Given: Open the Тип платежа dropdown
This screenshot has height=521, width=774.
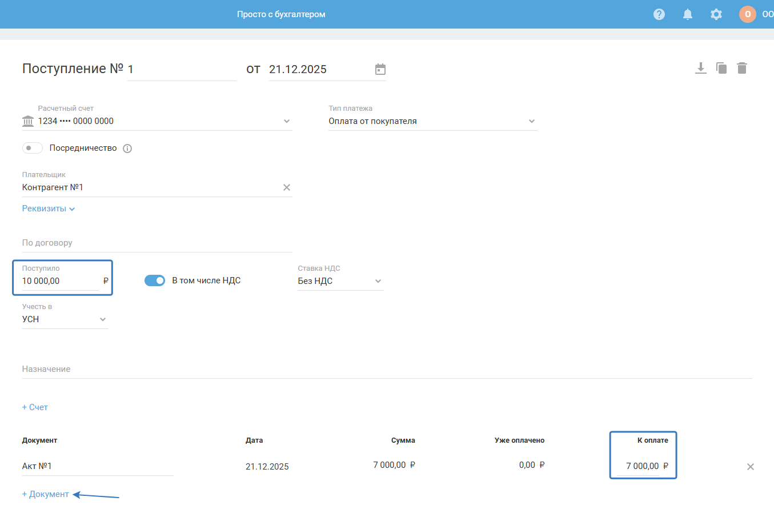Looking at the screenshot, I should pyautogui.click(x=531, y=121).
